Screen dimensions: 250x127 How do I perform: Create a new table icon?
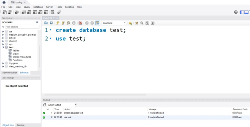pos(29,12)
